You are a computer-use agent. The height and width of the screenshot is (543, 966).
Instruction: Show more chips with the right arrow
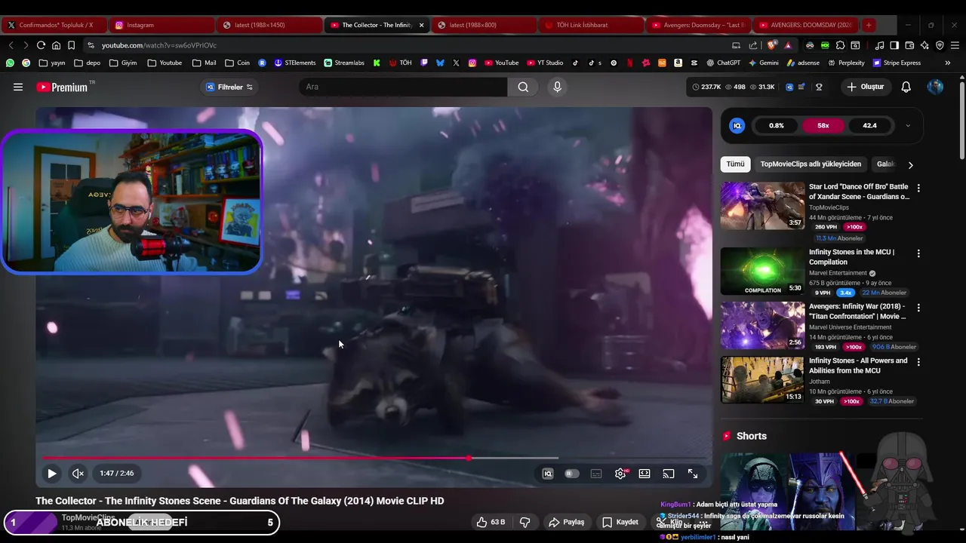(911, 164)
